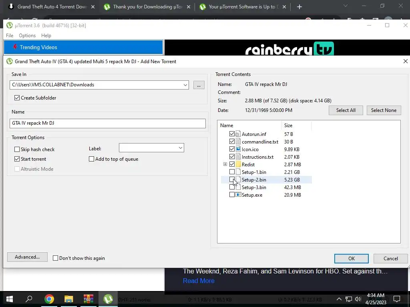This screenshot has height=307, width=410.
Task: Open the Save In path dropdown
Action: [x=185, y=85]
